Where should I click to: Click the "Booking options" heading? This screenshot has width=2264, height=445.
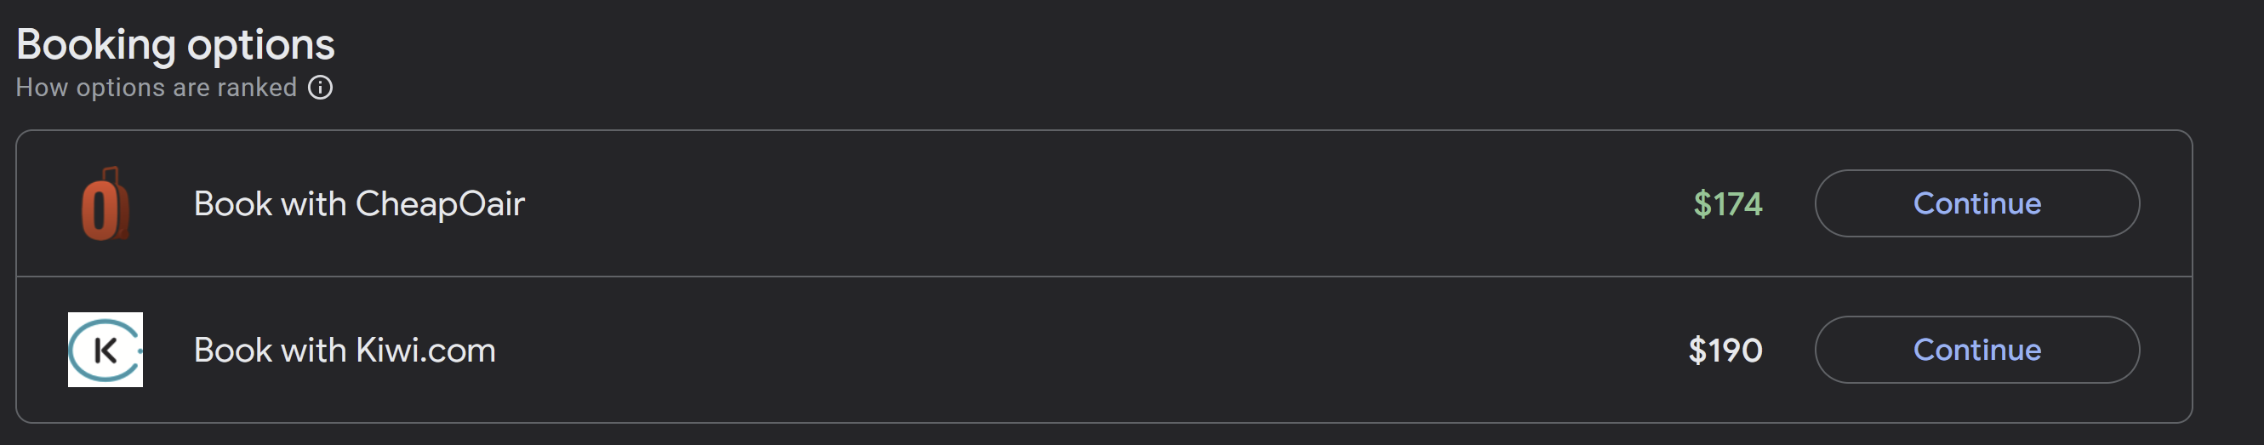point(176,44)
